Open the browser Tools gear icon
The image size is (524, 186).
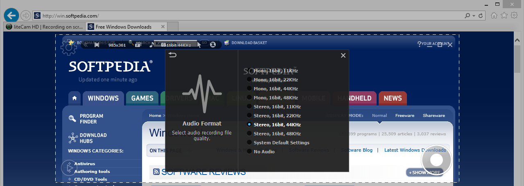point(514,16)
